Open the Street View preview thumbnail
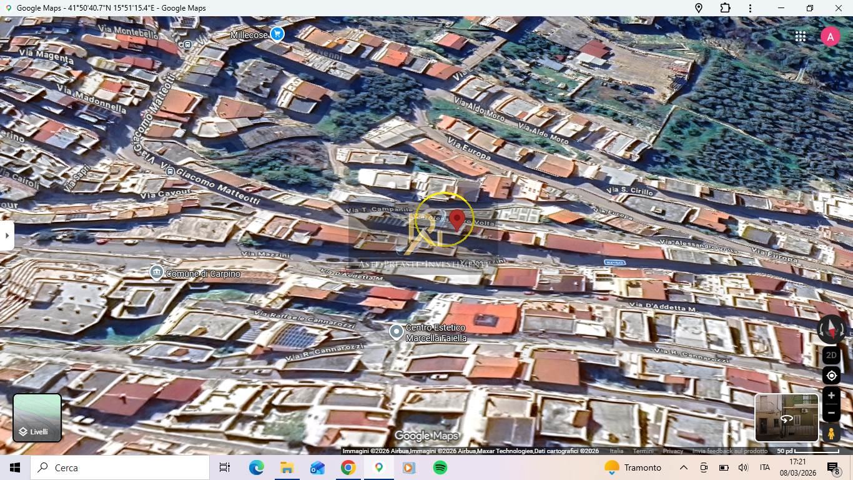The image size is (853, 480). click(x=786, y=417)
